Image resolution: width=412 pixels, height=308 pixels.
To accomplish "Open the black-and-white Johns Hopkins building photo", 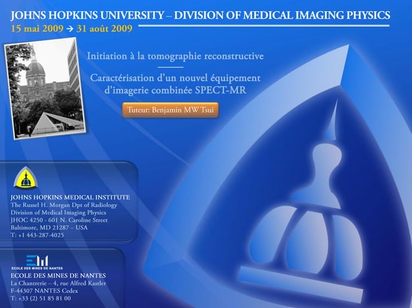I will 45,88.
